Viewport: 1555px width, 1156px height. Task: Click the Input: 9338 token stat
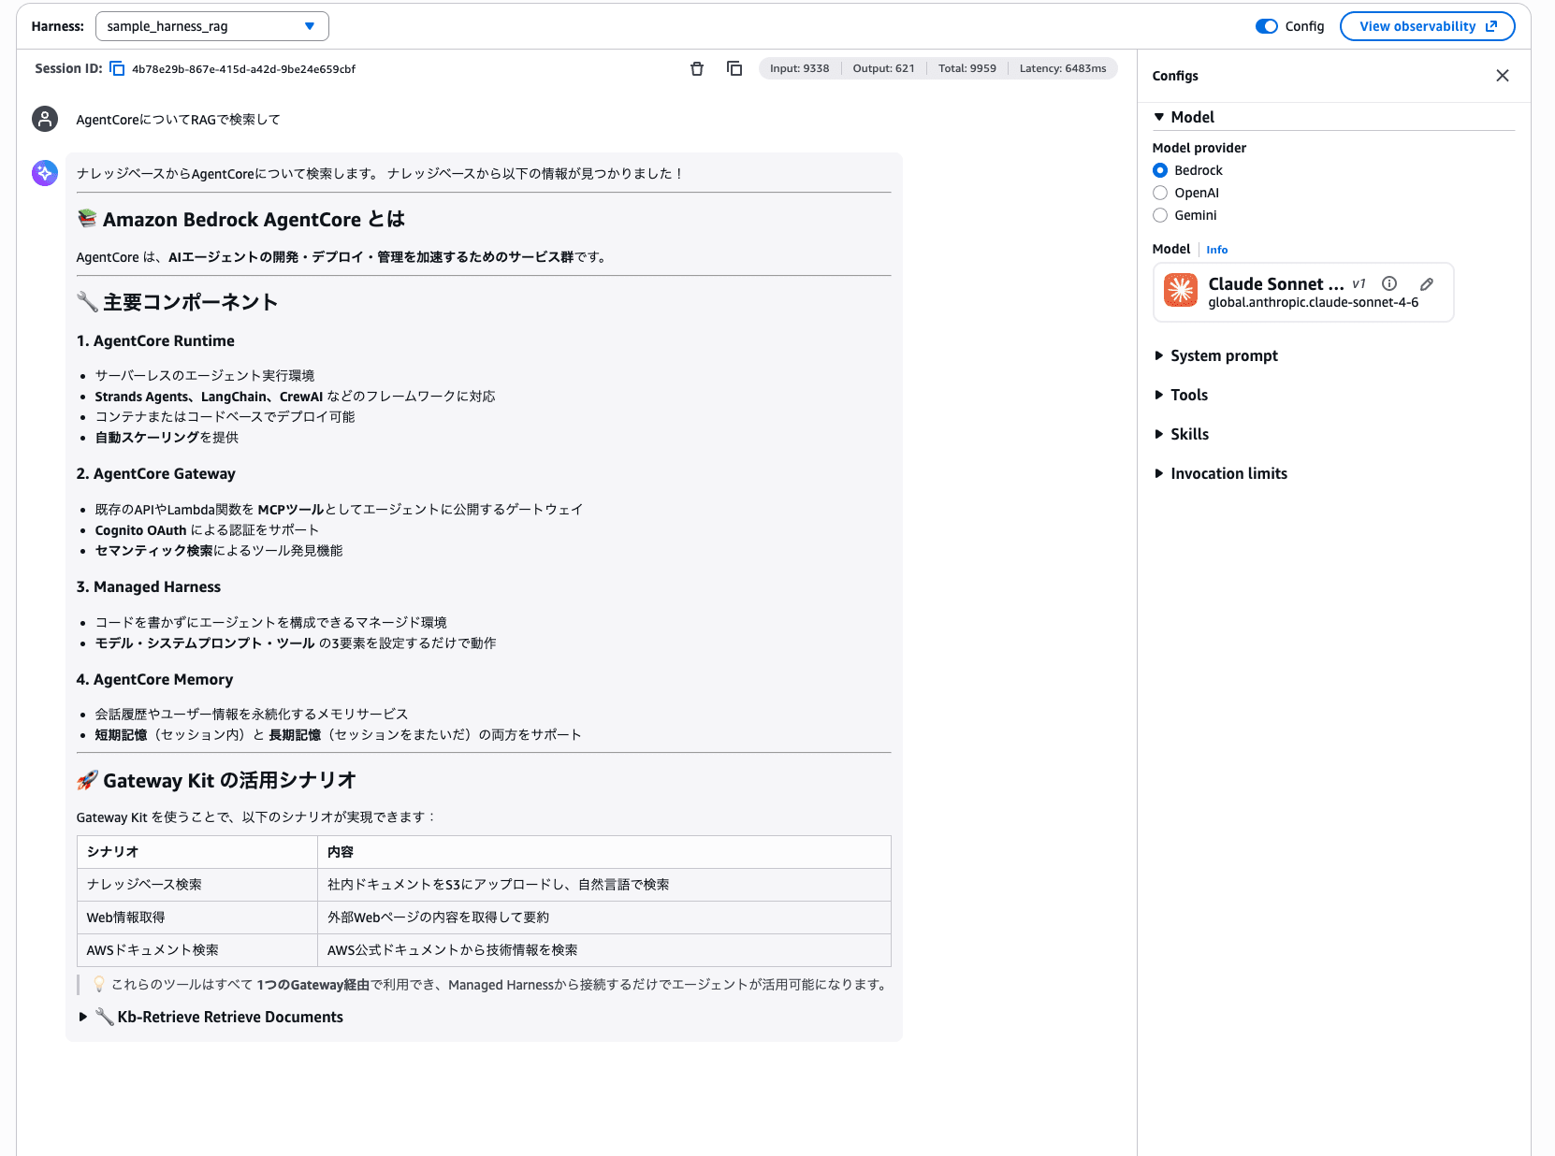tap(799, 68)
